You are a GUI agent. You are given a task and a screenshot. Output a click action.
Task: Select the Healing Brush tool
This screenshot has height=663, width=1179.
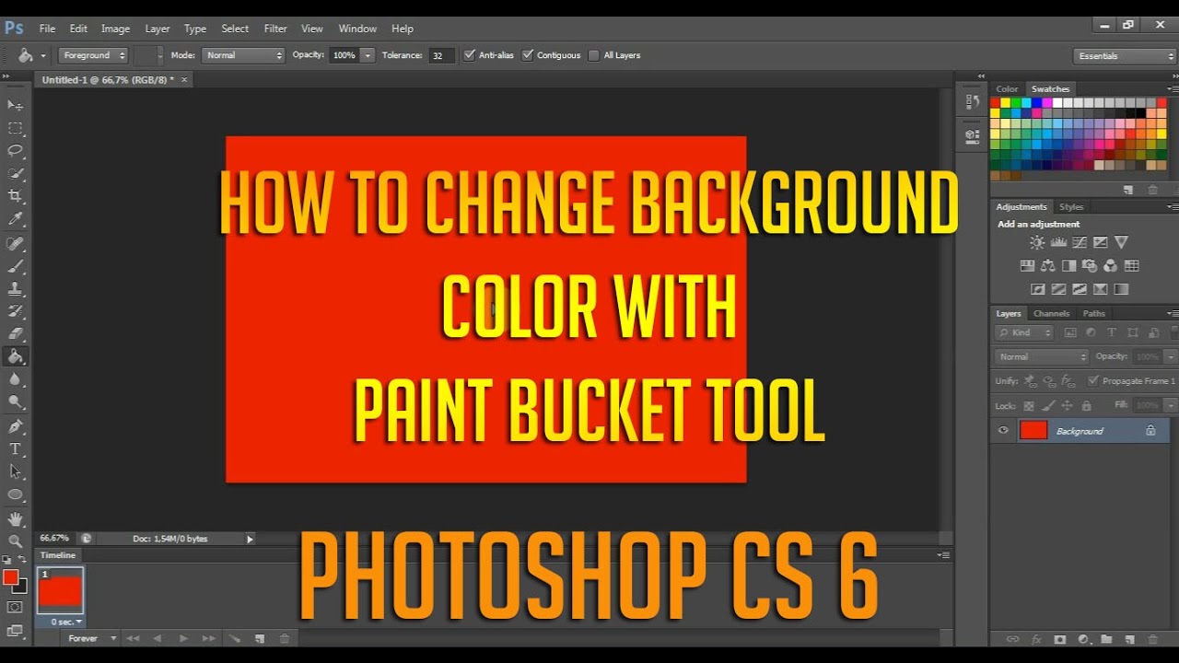tap(15, 244)
